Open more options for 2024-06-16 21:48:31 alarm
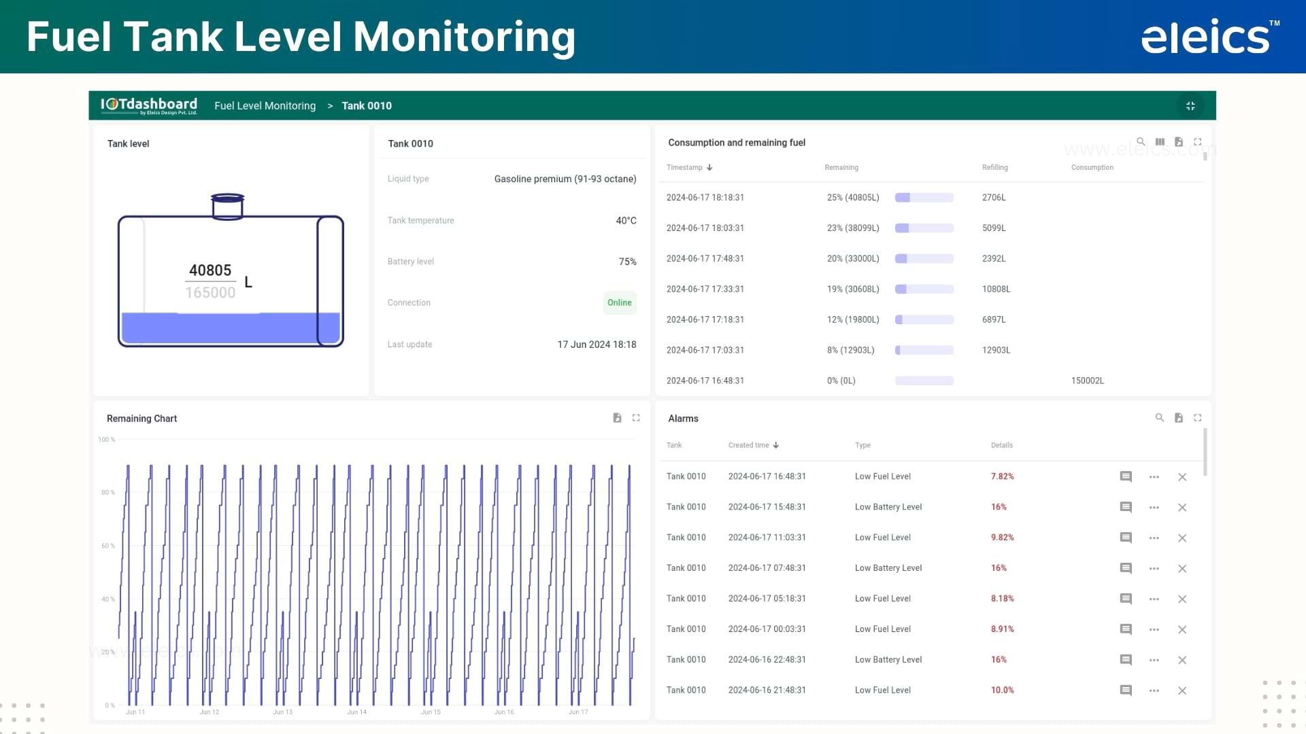The width and height of the screenshot is (1306, 734). [x=1154, y=691]
